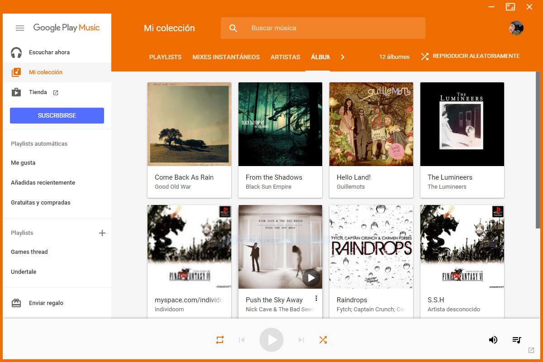The width and height of the screenshot is (543, 362).
Task: Click the Artista desconocido label
Action: pos(454,310)
